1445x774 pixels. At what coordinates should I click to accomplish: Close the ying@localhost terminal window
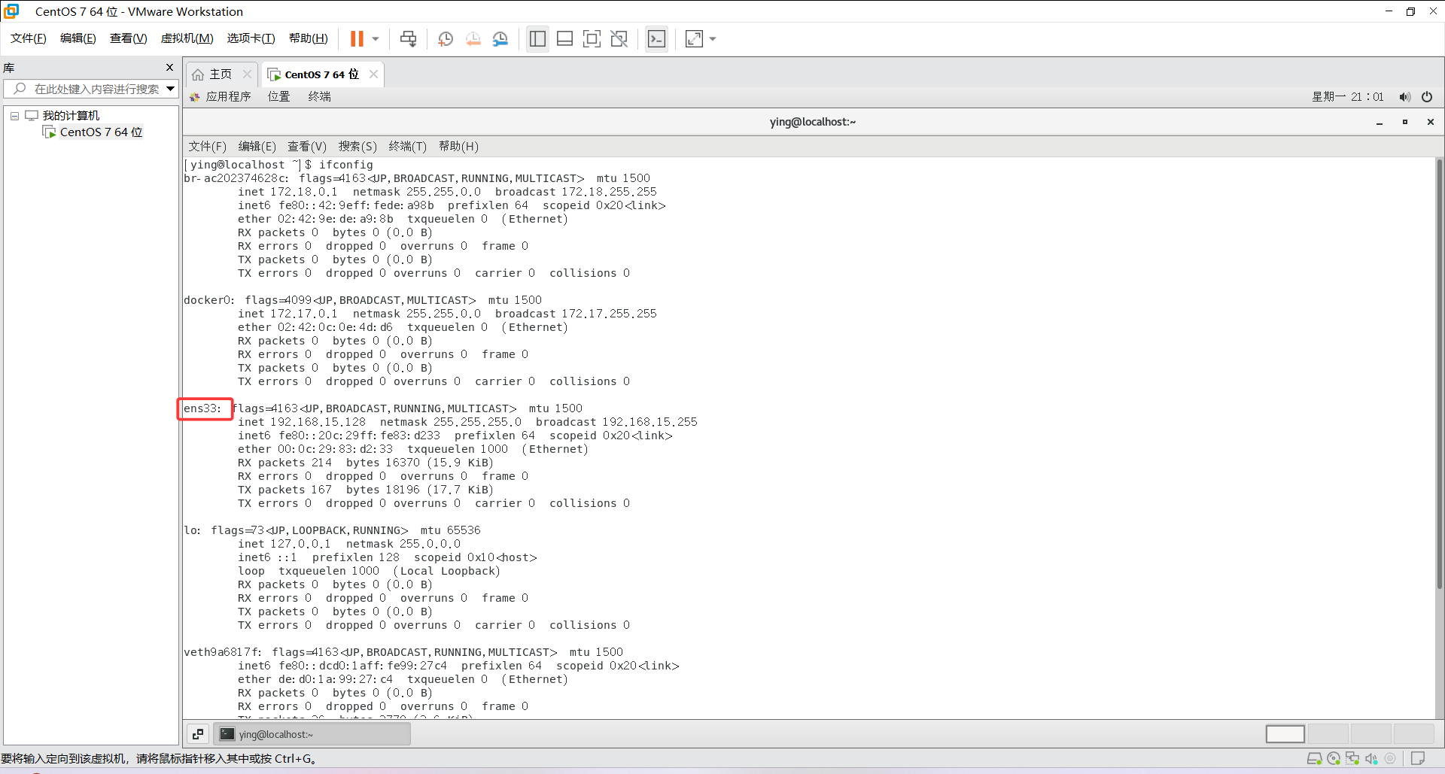pyautogui.click(x=1431, y=122)
